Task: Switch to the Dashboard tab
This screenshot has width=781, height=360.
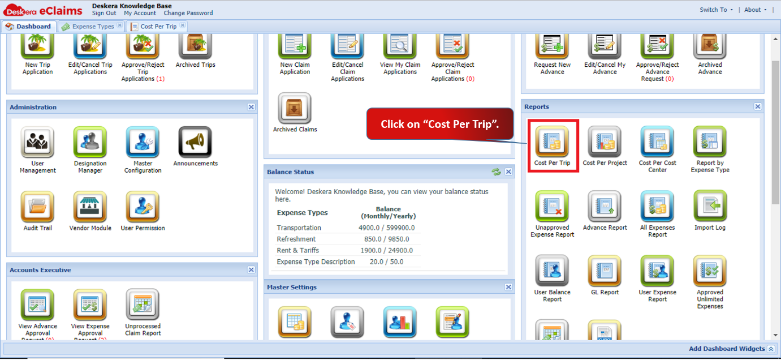Action: click(28, 26)
